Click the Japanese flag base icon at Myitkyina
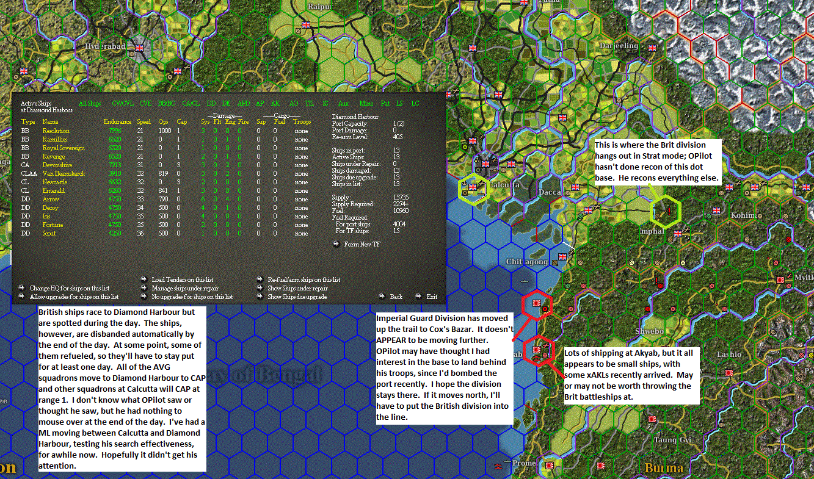 (x=780, y=279)
